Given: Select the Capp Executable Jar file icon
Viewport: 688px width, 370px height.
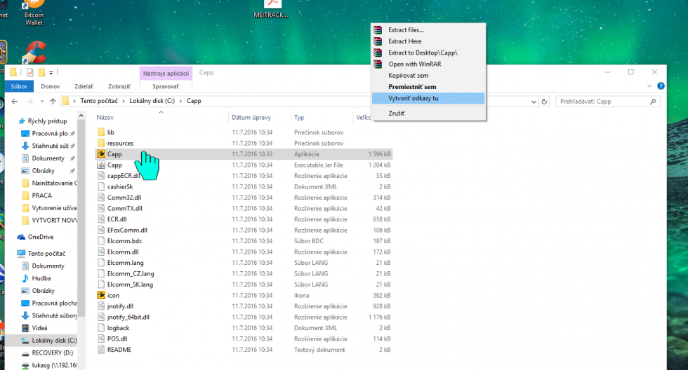Looking at the screenshot, I should click(101, 165).
